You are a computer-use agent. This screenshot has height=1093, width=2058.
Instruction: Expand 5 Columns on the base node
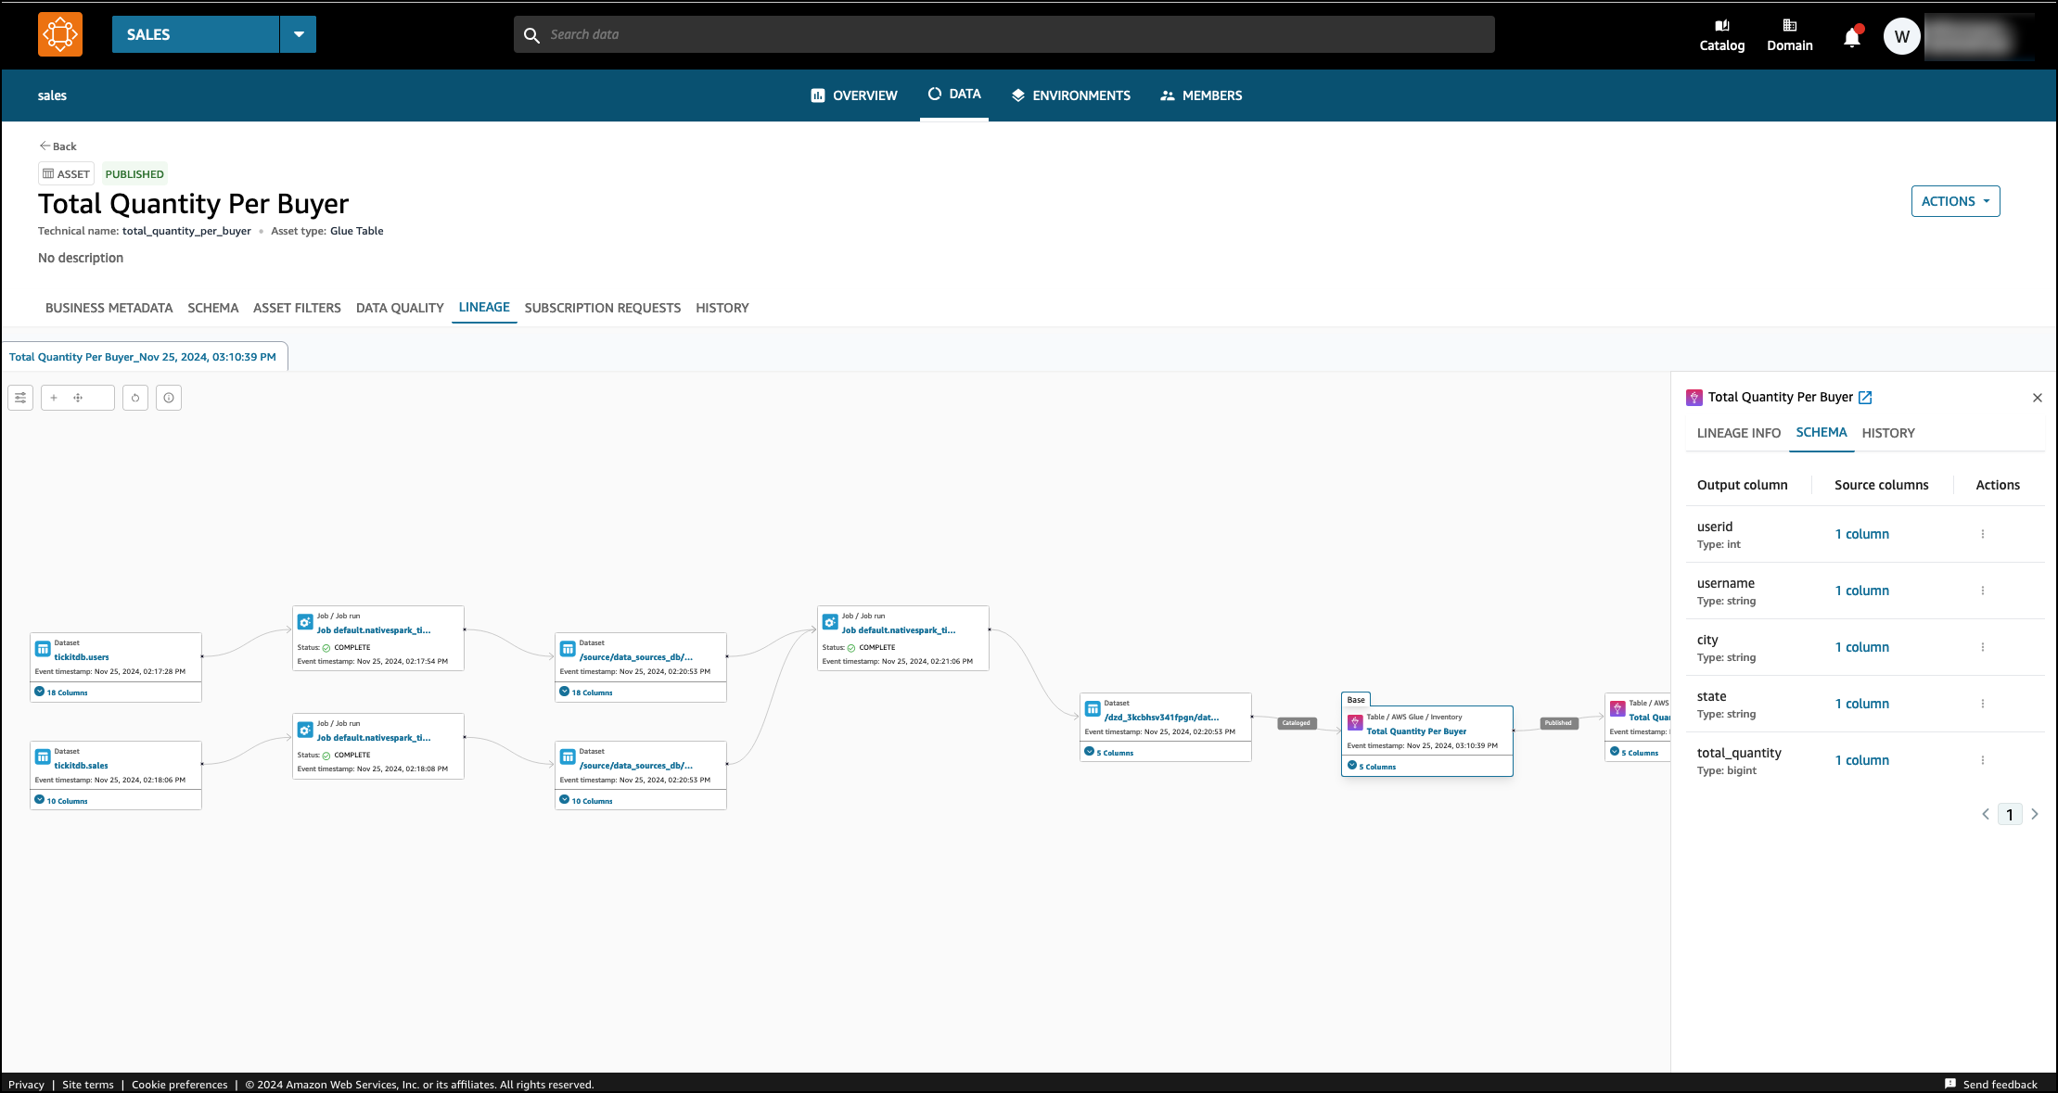point(1373,766)
